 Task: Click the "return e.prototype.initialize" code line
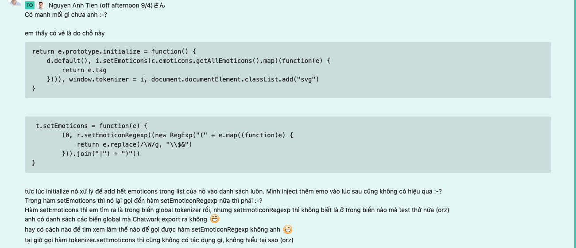tap(114, 51)
